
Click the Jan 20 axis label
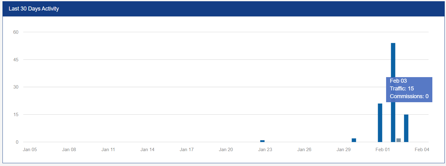[x=226, y=150]
